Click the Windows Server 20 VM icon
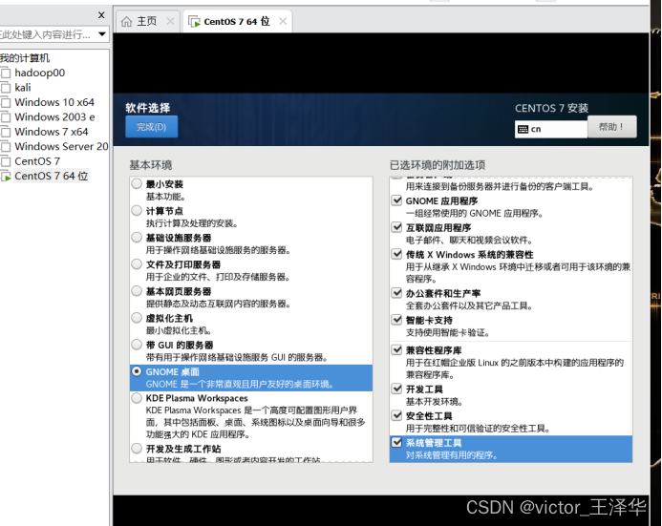Screen dimensions: 662x526 (6, 147)
